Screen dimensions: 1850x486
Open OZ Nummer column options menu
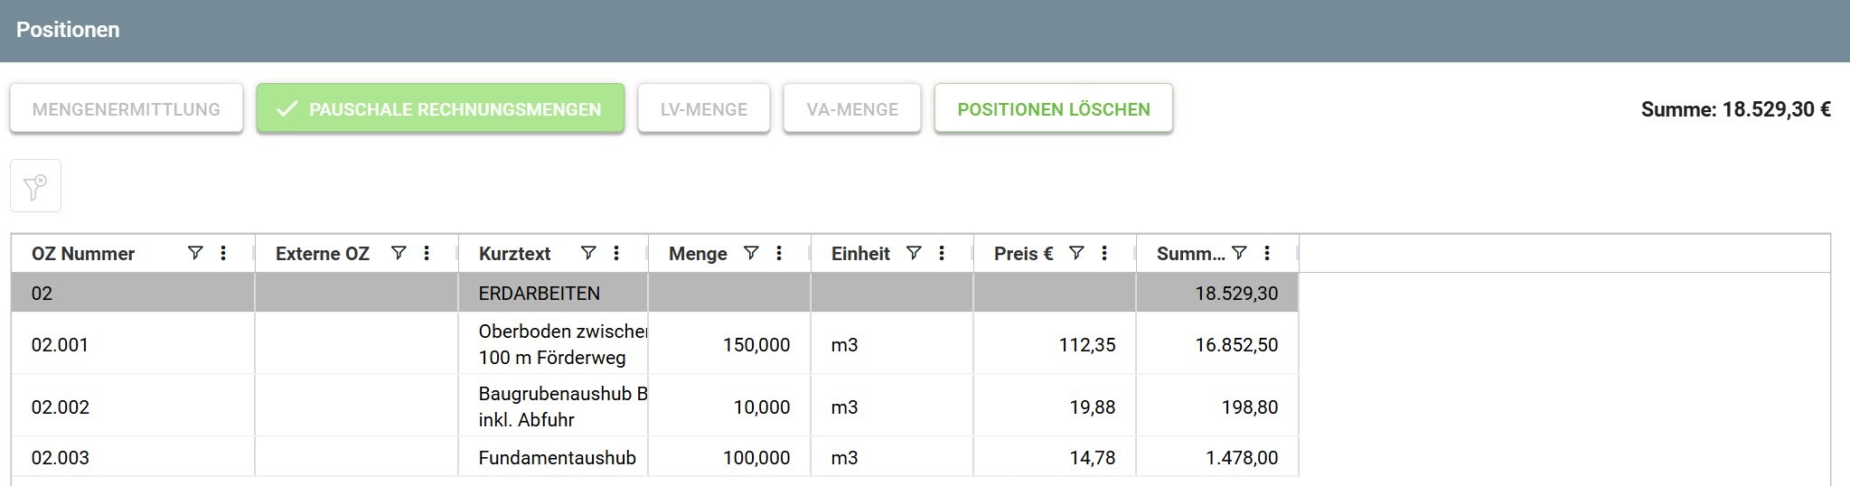pos(223,254)
